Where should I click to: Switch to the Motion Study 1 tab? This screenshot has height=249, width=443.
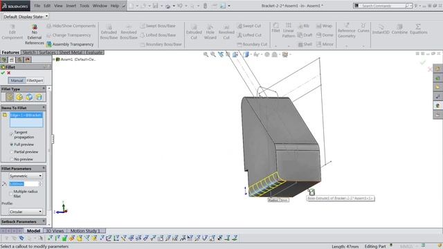click(x=85, y=230)
